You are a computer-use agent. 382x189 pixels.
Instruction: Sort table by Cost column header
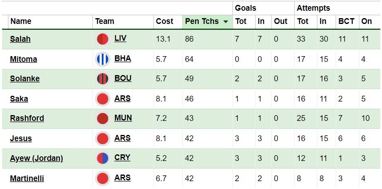164,21
